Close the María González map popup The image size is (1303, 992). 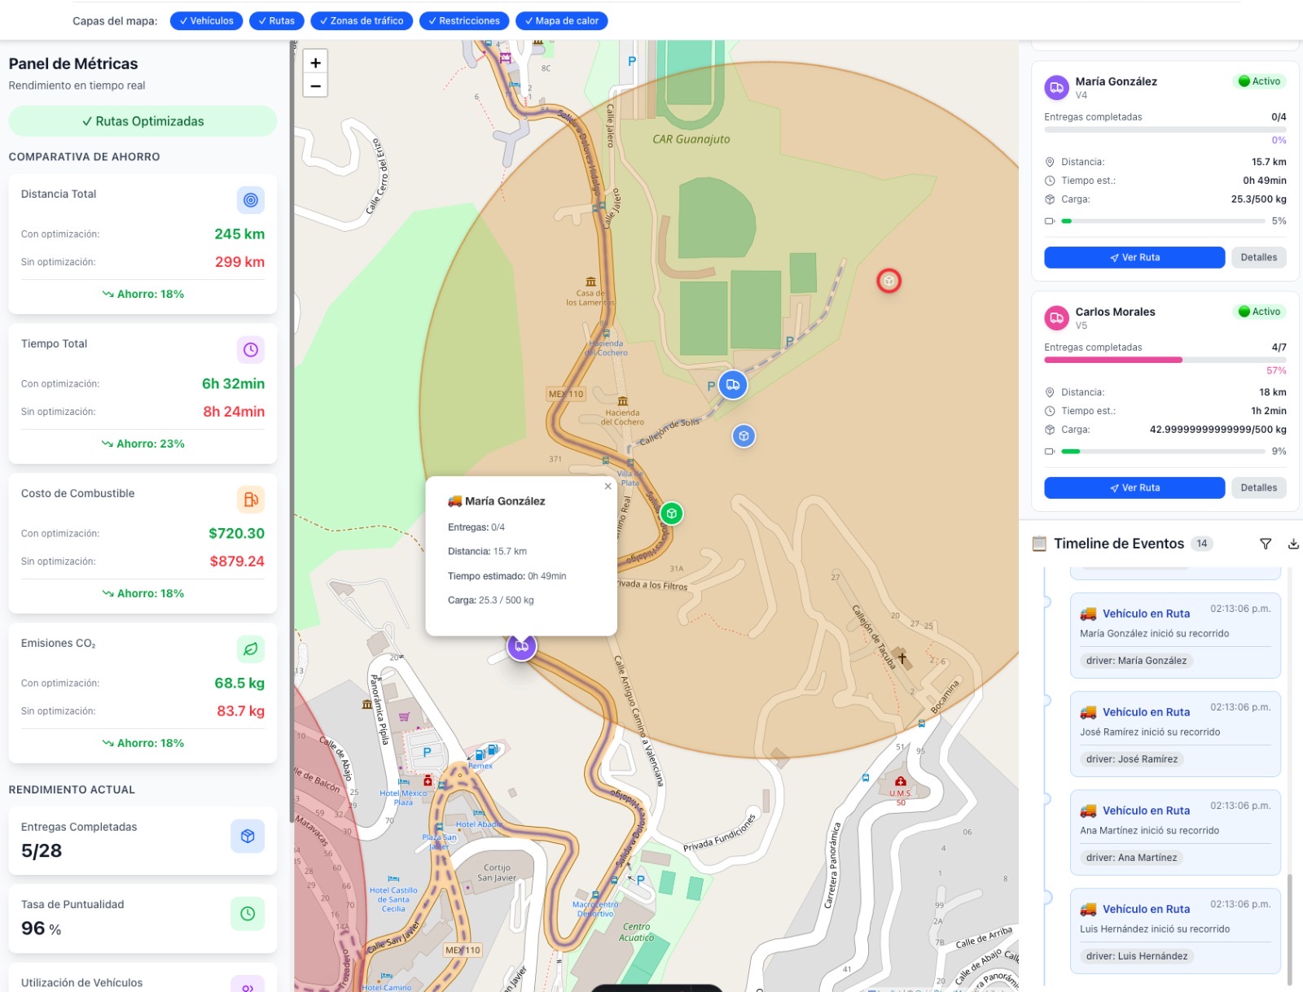[608, 487]
